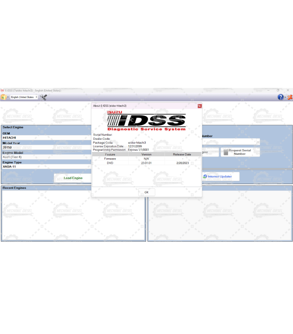Expand the arrow next to the Help icon

tap(285, 97)
